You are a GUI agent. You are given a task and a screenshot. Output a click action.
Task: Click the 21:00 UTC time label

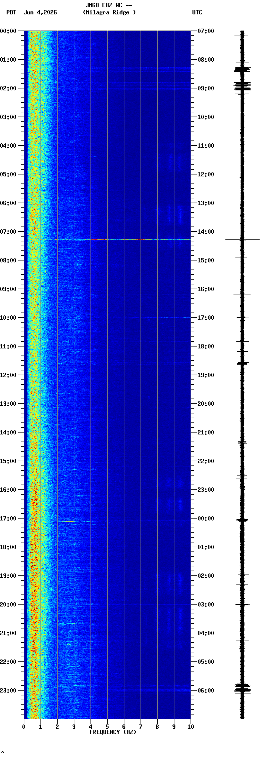point(206,433)
